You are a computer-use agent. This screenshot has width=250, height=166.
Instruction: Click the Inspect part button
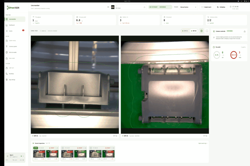[x=206, y=7]
